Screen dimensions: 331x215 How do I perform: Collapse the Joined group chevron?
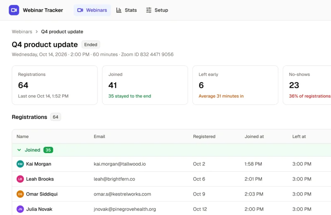[19, 150]
